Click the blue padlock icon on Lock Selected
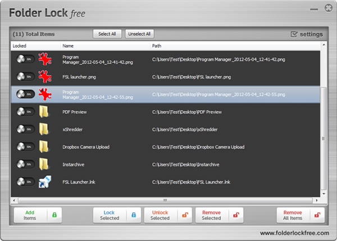Image resolution: width=337 pixels, height=241 pixels. [x=134, y=215]
